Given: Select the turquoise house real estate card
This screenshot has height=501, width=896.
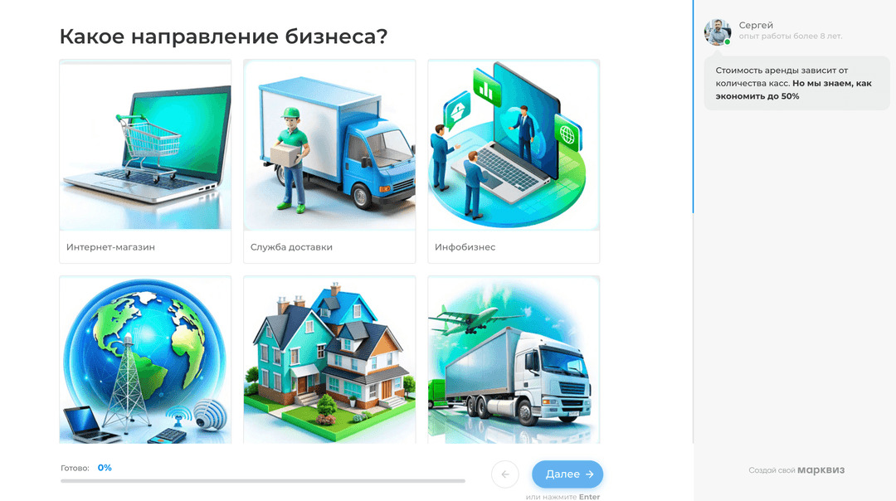Looking at the screenshot, I should (x=329, y=361).
